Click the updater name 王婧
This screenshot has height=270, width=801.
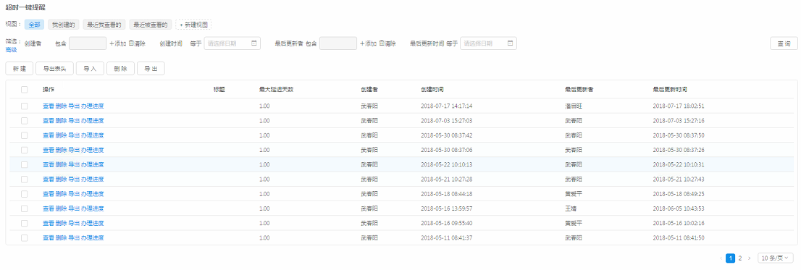[571, 208]
